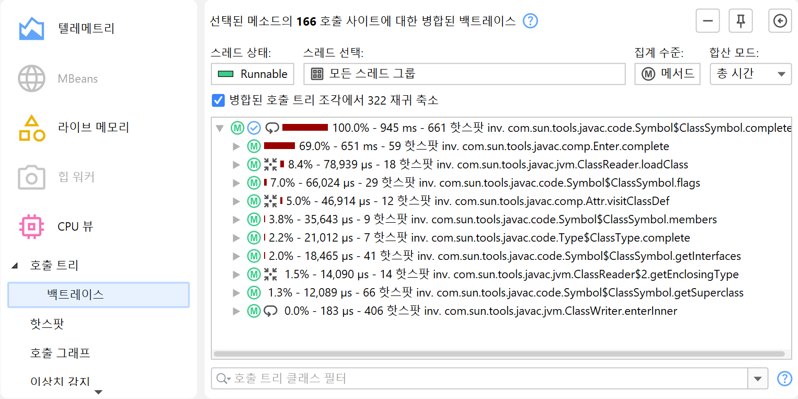
Task: Click the minus icon button in header
Action: point(708,21)
